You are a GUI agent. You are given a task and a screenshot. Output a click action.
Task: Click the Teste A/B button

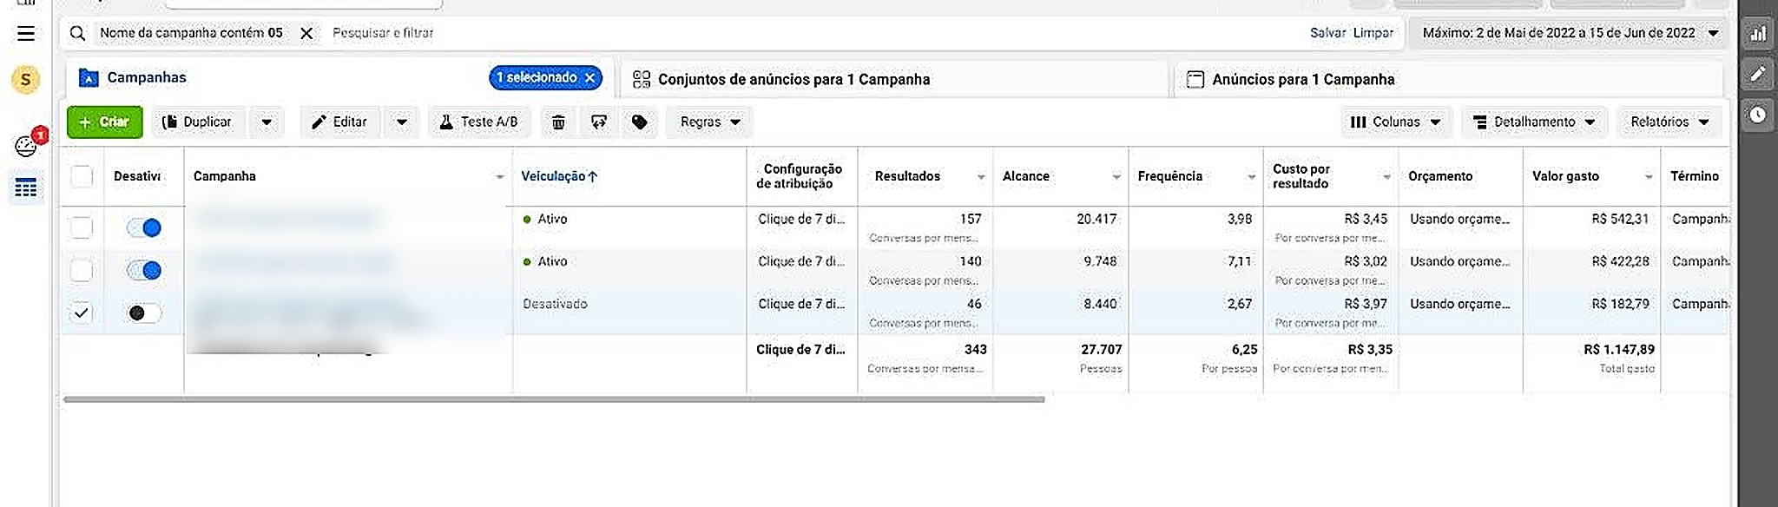tap(480, 122)
